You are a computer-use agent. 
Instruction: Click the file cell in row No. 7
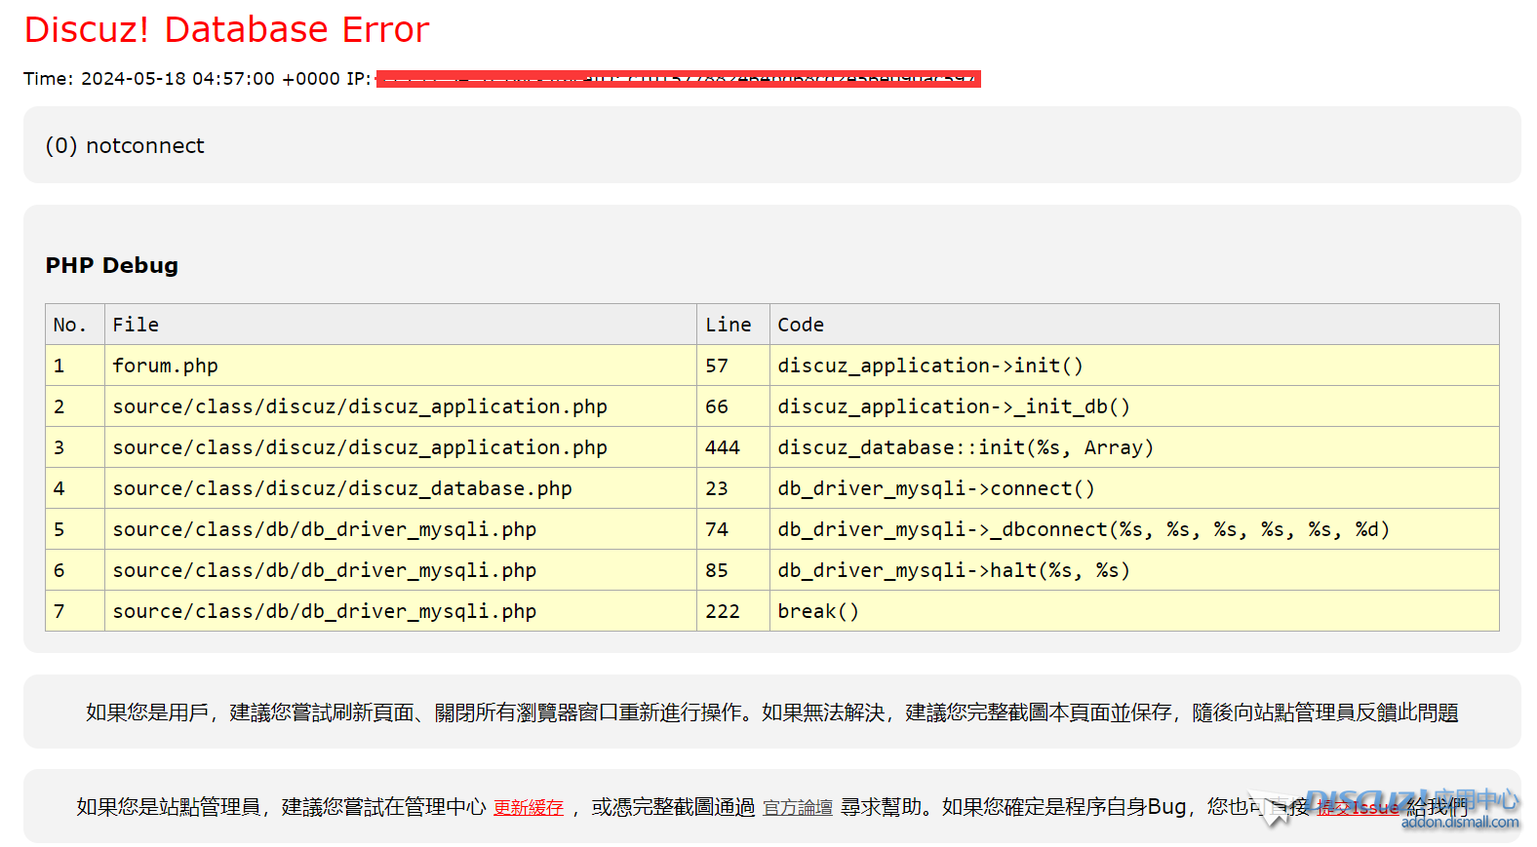401,611
